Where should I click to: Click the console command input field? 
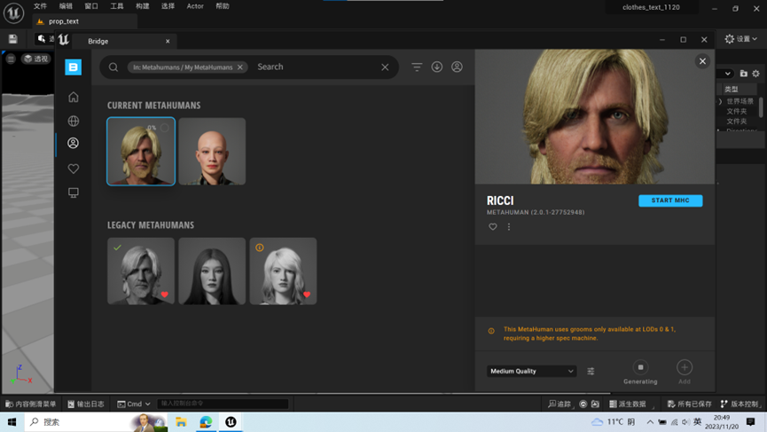click(223, 404)
